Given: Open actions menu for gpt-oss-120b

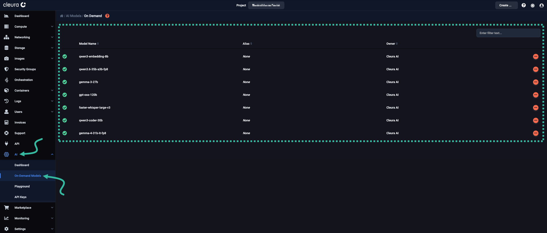Looking at the screenshot, I should (x=536, y=95).
